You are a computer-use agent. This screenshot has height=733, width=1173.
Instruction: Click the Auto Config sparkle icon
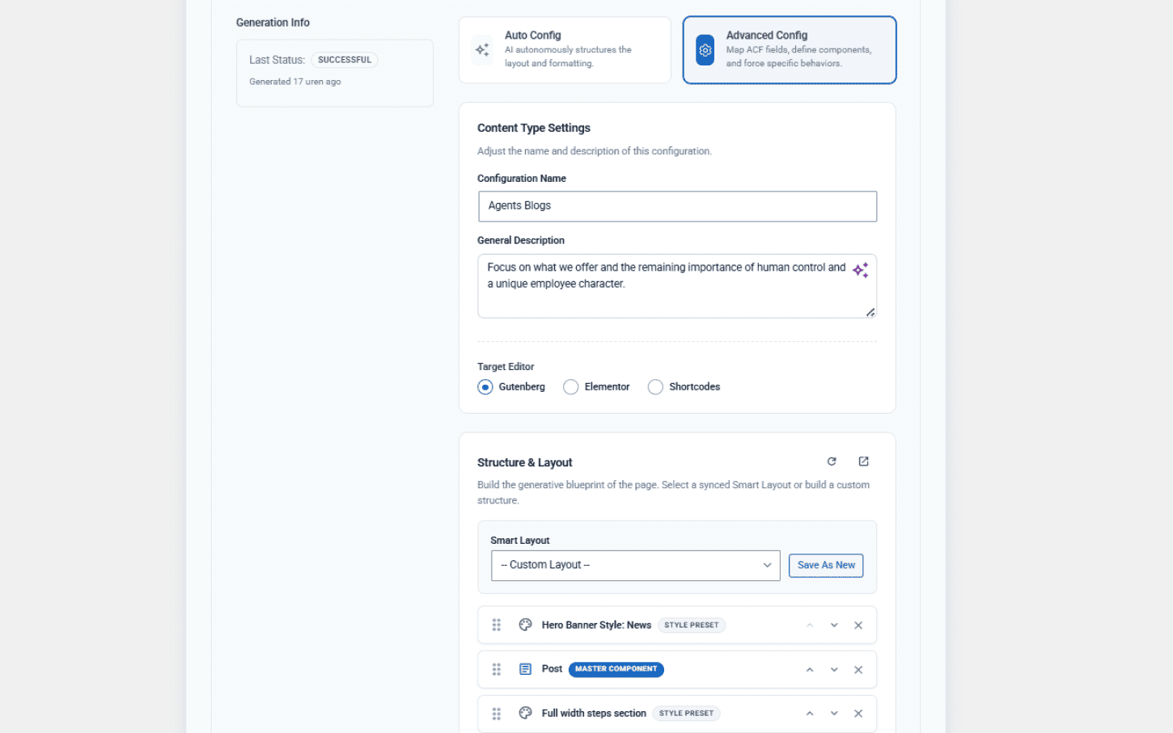pyautogui.click(x=482, y=50)
